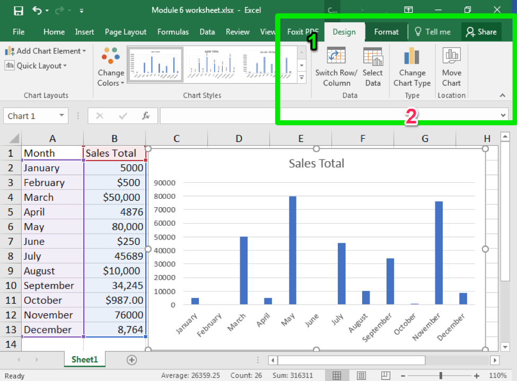
Task: Collapse the ribbon with the caret arrow
Action: click(x=503, y=95)
